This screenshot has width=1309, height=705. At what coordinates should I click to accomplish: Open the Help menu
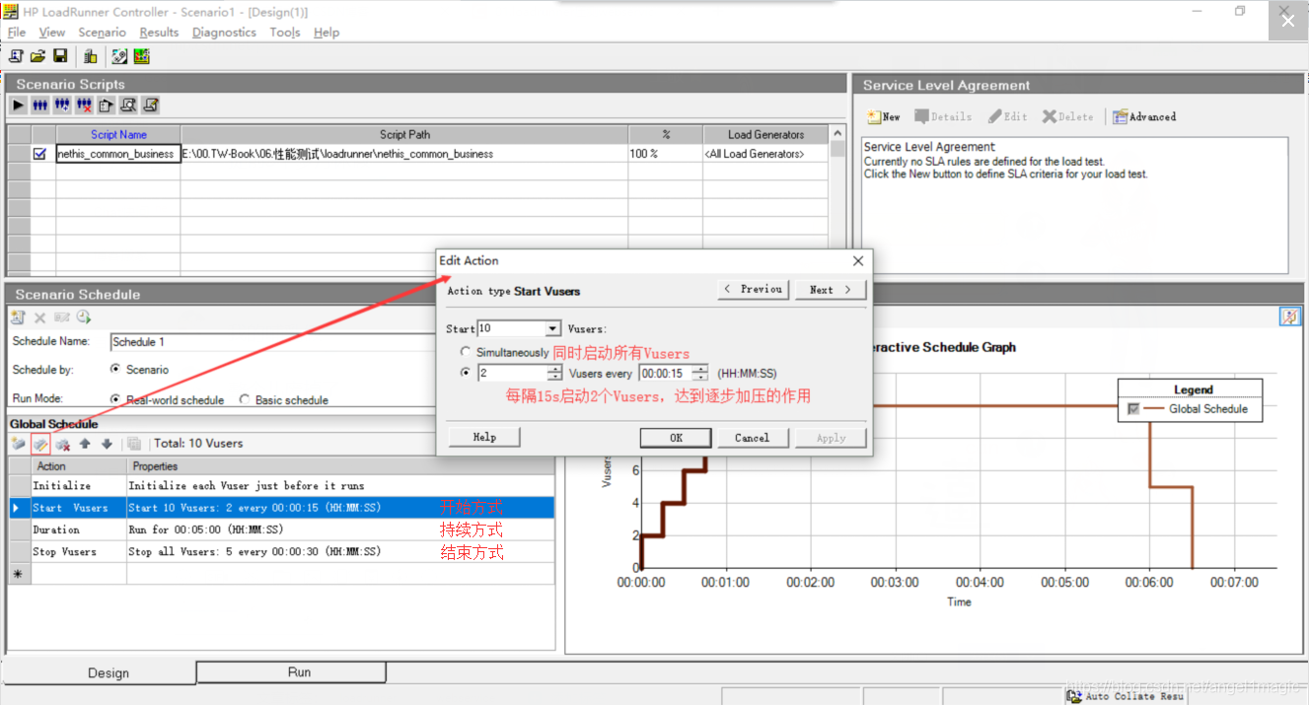pyautogui.click(x=327, y=33)
